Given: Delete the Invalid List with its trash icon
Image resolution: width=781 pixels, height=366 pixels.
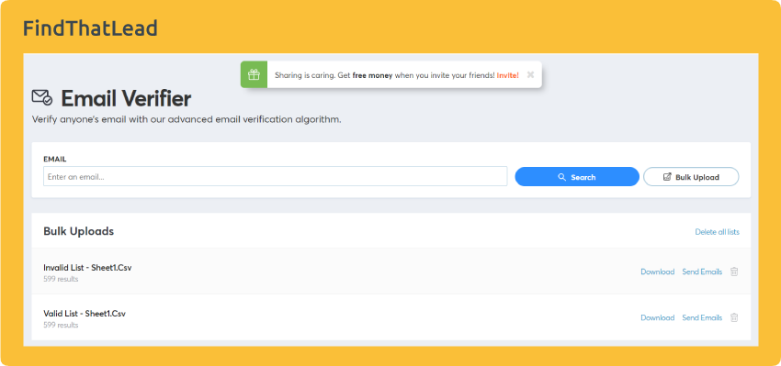Looking at the screenshot, I should point(734,272).
